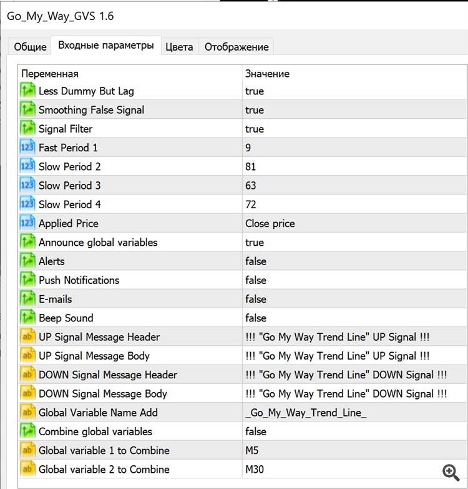Edit the Global variable 1 to Combine value M5
Image resolution: width=468 pixels, height=489 pixels.
pos(252,450)
